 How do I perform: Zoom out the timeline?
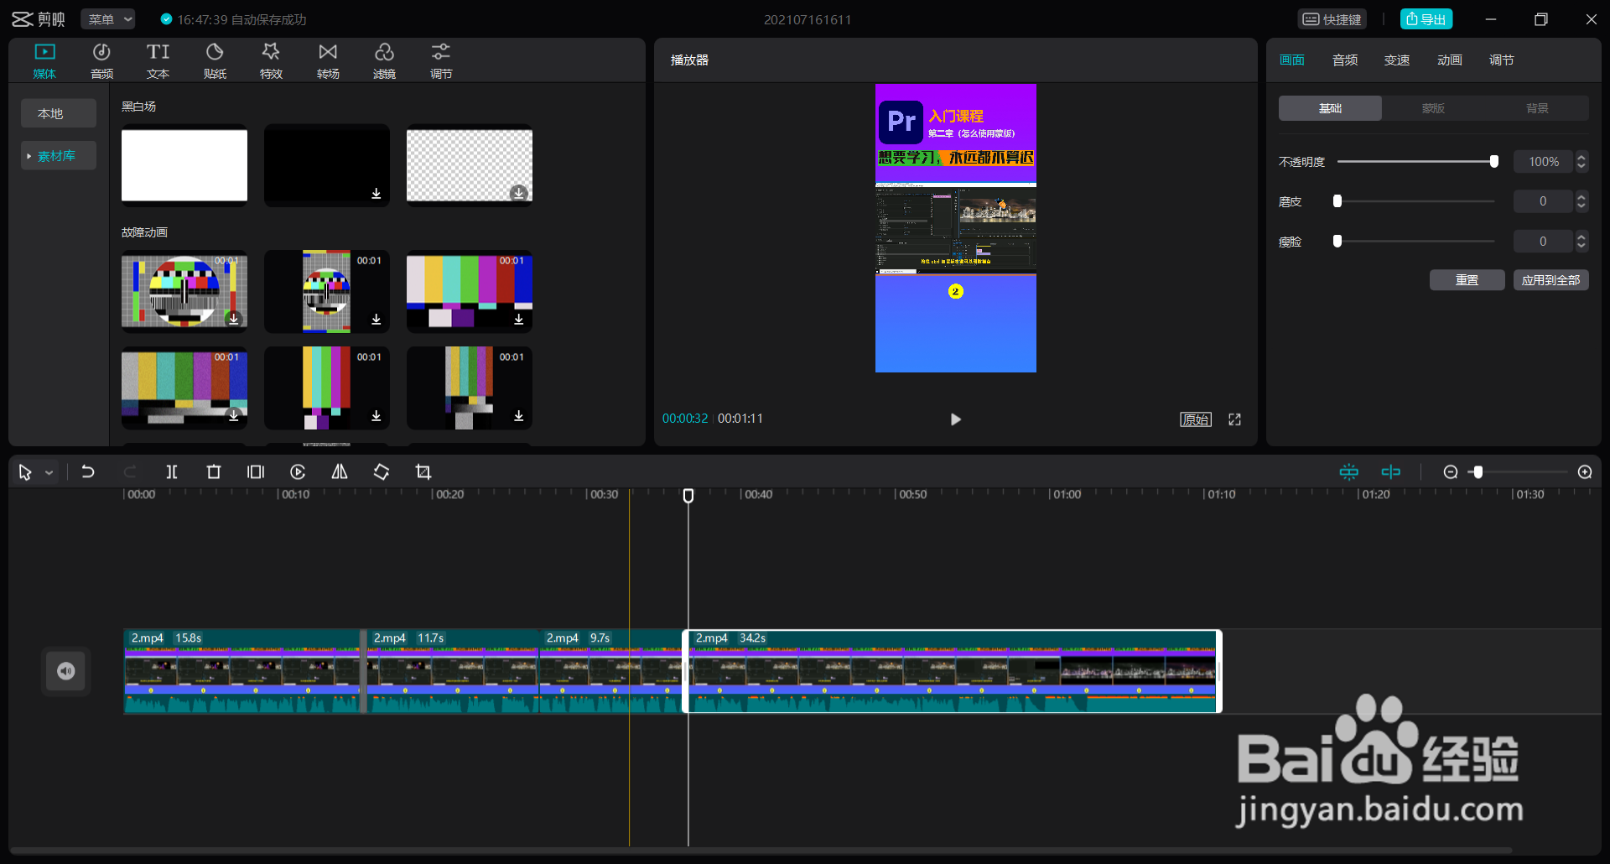click(1451, 472)
